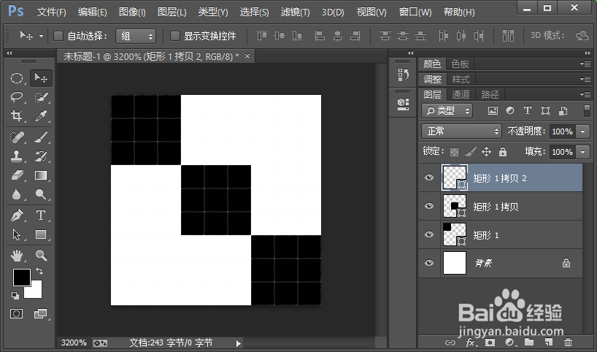Add a layer mask
Image resolution: width=597 pixels, height=352 pixels.
point(490,342)
